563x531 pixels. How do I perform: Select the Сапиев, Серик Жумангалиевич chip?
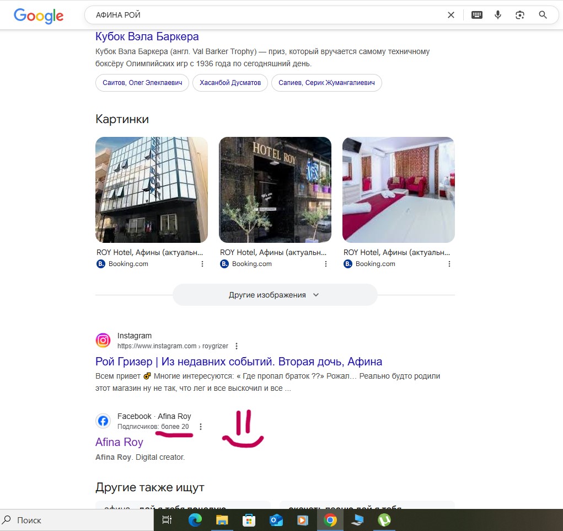pos(326,83)
